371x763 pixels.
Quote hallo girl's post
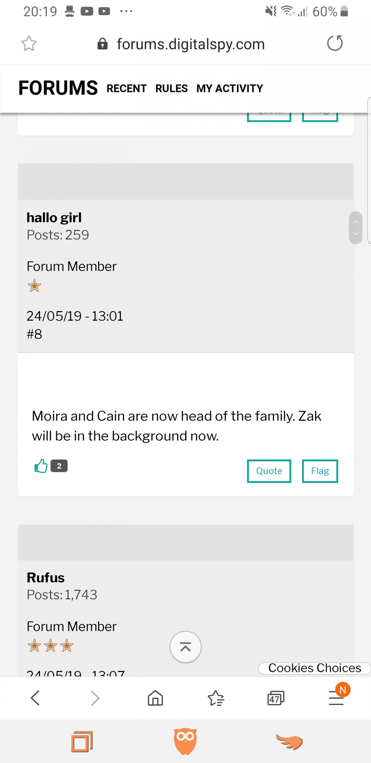point(269,471)
